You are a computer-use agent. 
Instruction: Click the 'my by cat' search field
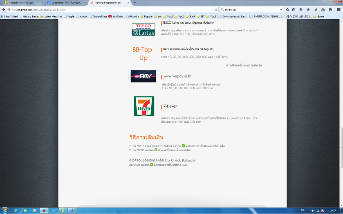pyautogui.click(x=251, y=10)
